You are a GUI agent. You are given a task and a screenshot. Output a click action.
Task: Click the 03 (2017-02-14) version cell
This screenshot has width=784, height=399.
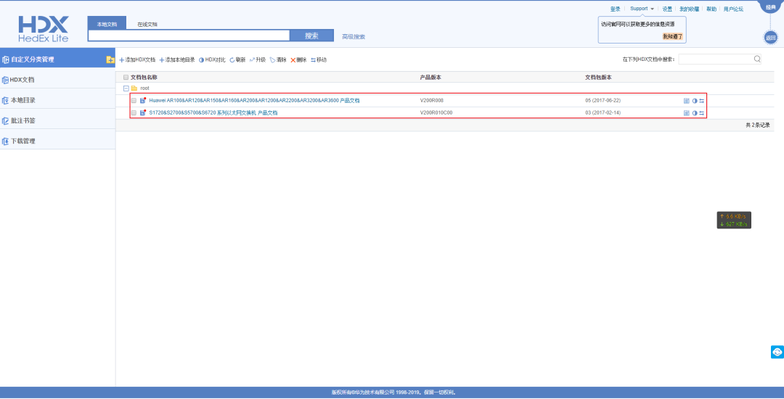pos(603,113)
